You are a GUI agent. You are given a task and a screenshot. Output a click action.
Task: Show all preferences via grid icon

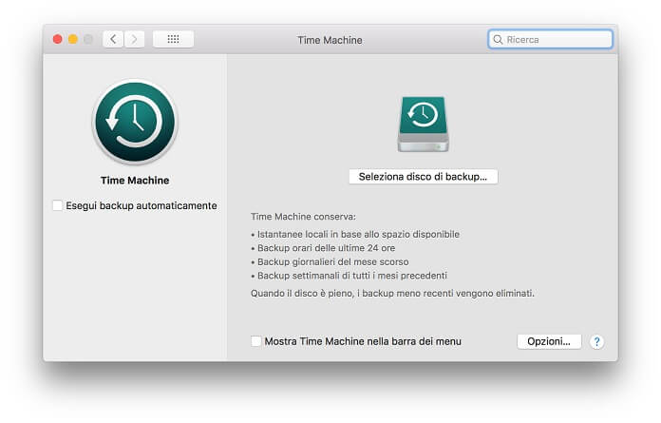173,39
